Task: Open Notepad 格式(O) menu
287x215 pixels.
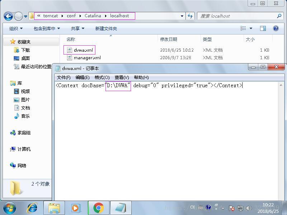Action: tap(102, 78)
